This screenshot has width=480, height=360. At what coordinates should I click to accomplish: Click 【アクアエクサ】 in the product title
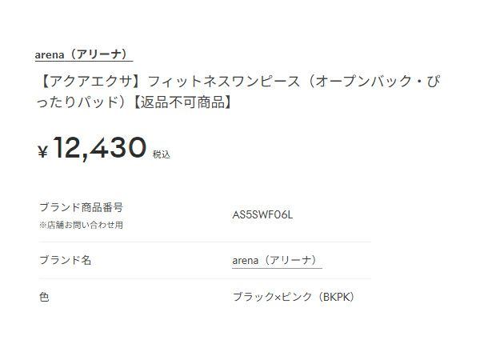[x=82, y=83]
